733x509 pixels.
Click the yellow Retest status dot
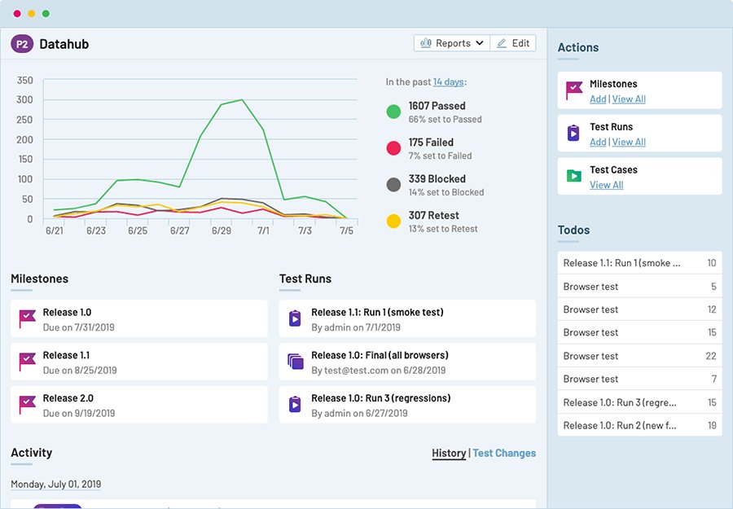coord(394,221)
